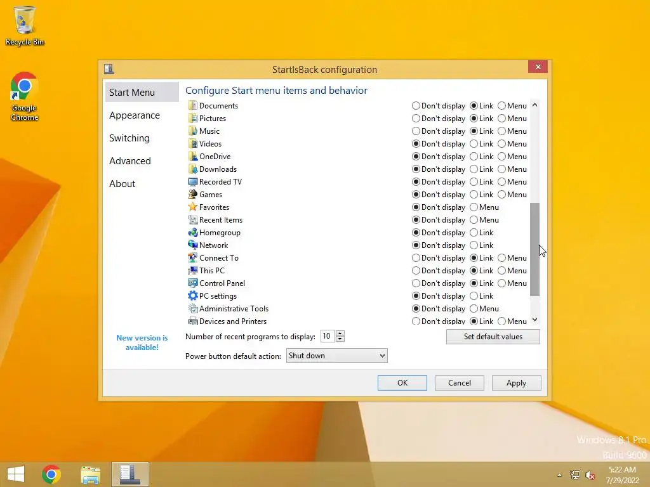
Task: Click the Favorites star icon
Action: click(x=193, y=207)
